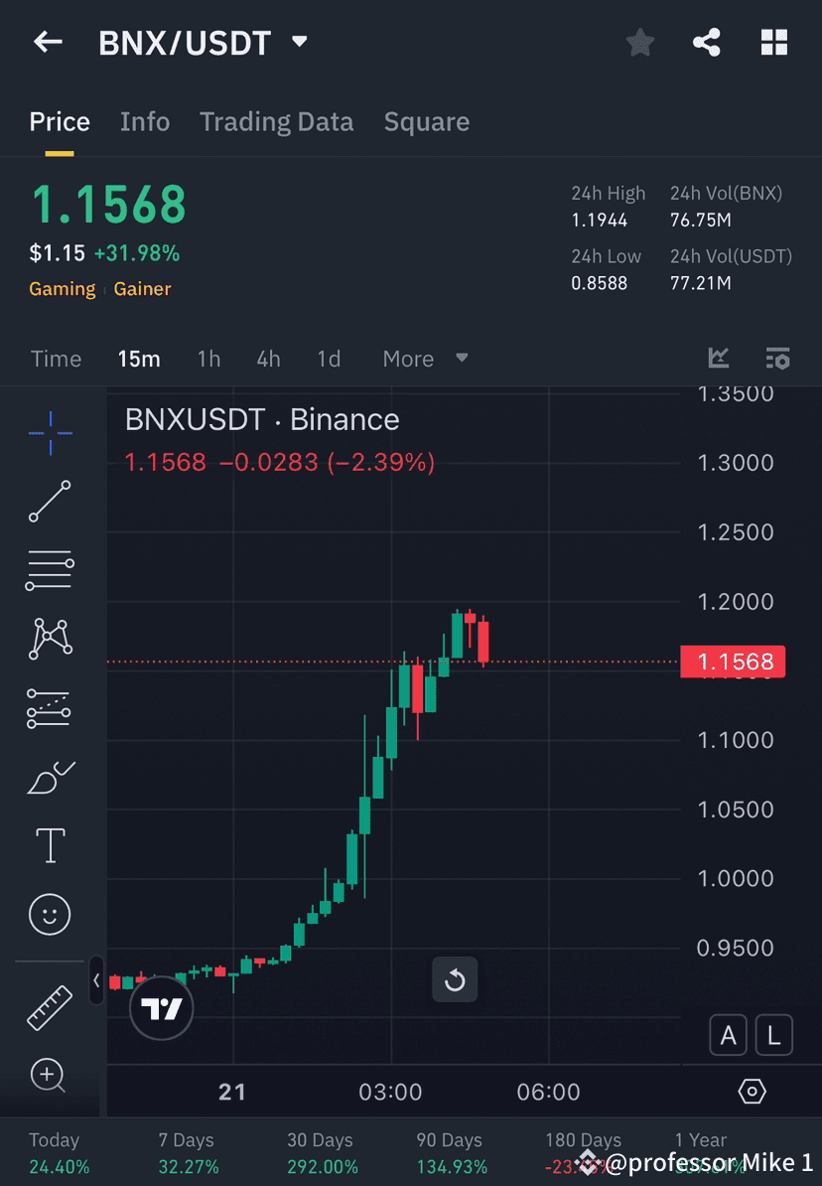Select the Horizontal Lines tool

pos(50,570)
